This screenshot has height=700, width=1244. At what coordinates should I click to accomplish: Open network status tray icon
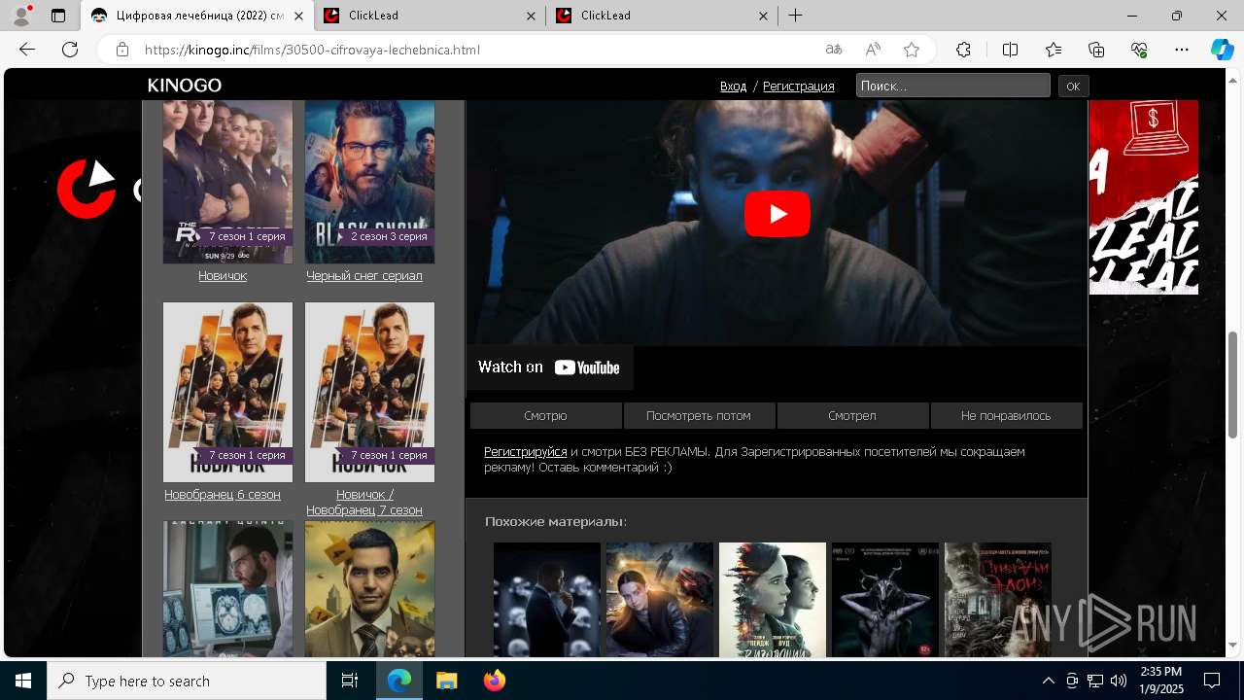pyautogui.click(x=1095, y=681)
